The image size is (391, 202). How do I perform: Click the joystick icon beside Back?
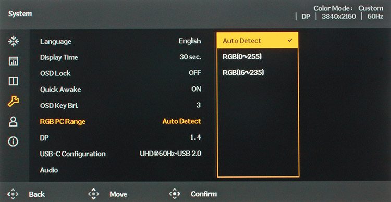pos(13,194)
